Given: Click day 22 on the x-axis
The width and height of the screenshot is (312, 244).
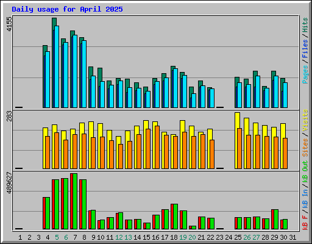Looking at the screenshot, I should [x=210, y=237].
